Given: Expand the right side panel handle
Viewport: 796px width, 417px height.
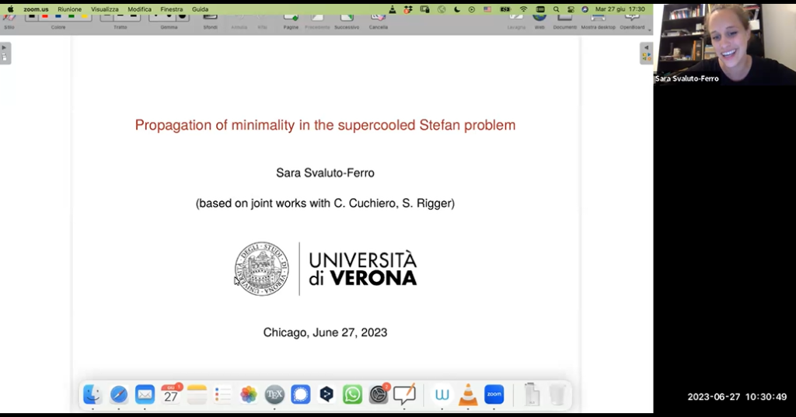Looking at the screenshot, I should point(646,53).
